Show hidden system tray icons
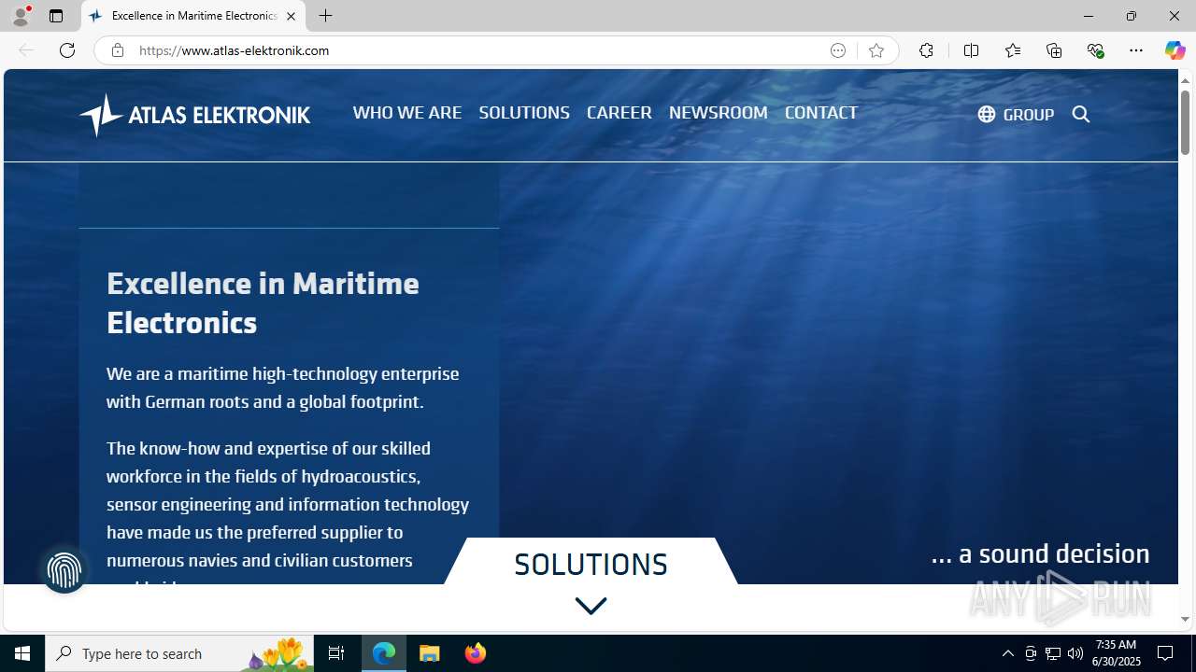The height and width of the screenshot is (672, 1196). point(1007,653)
